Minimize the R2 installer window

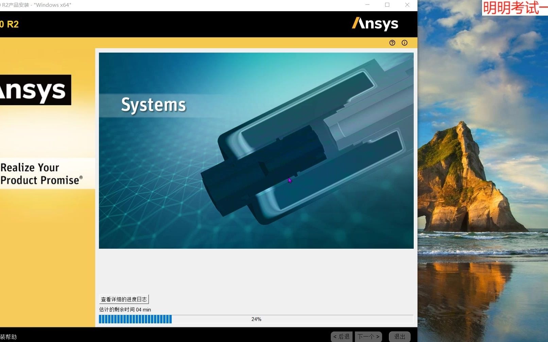coord(367,5)
